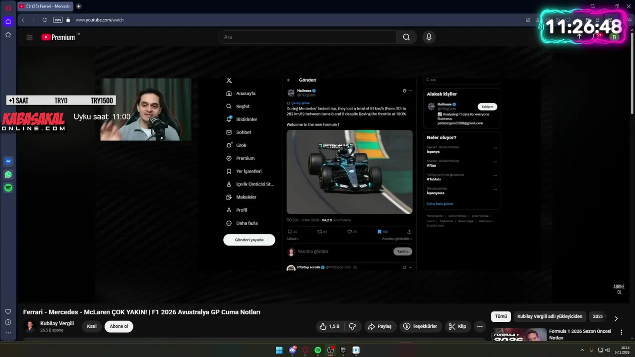
Task: Like the video showing 1,5 B
Action: pos(329,326)
